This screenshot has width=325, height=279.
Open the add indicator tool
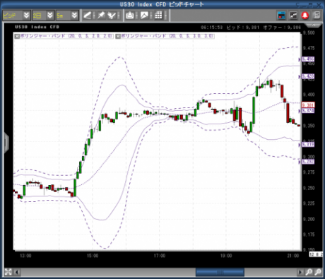coord(112,16)
